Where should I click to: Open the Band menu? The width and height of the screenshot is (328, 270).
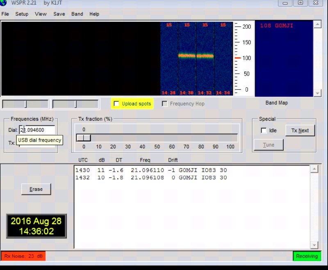click(77, 14)
